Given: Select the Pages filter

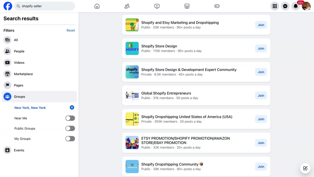Looking at the screenshot, I should pyautogui.click(x=39, y=85).
